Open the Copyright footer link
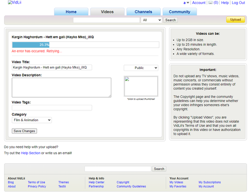Screen dimensions: 252x195 (123, 182)
